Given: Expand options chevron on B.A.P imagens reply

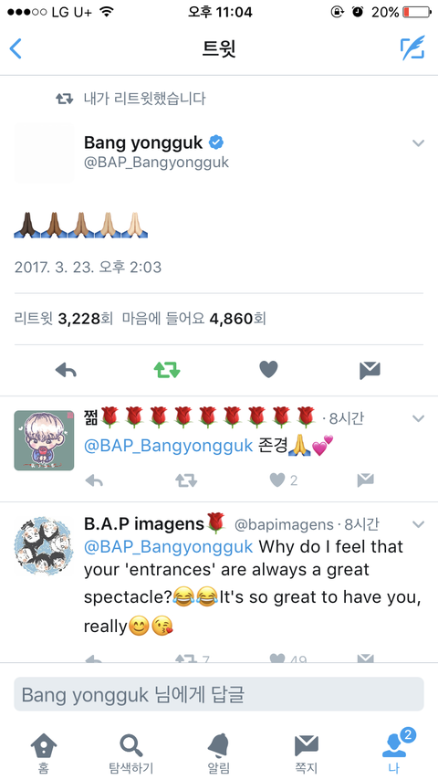Looking at the screenshot, I should point(419,524).
